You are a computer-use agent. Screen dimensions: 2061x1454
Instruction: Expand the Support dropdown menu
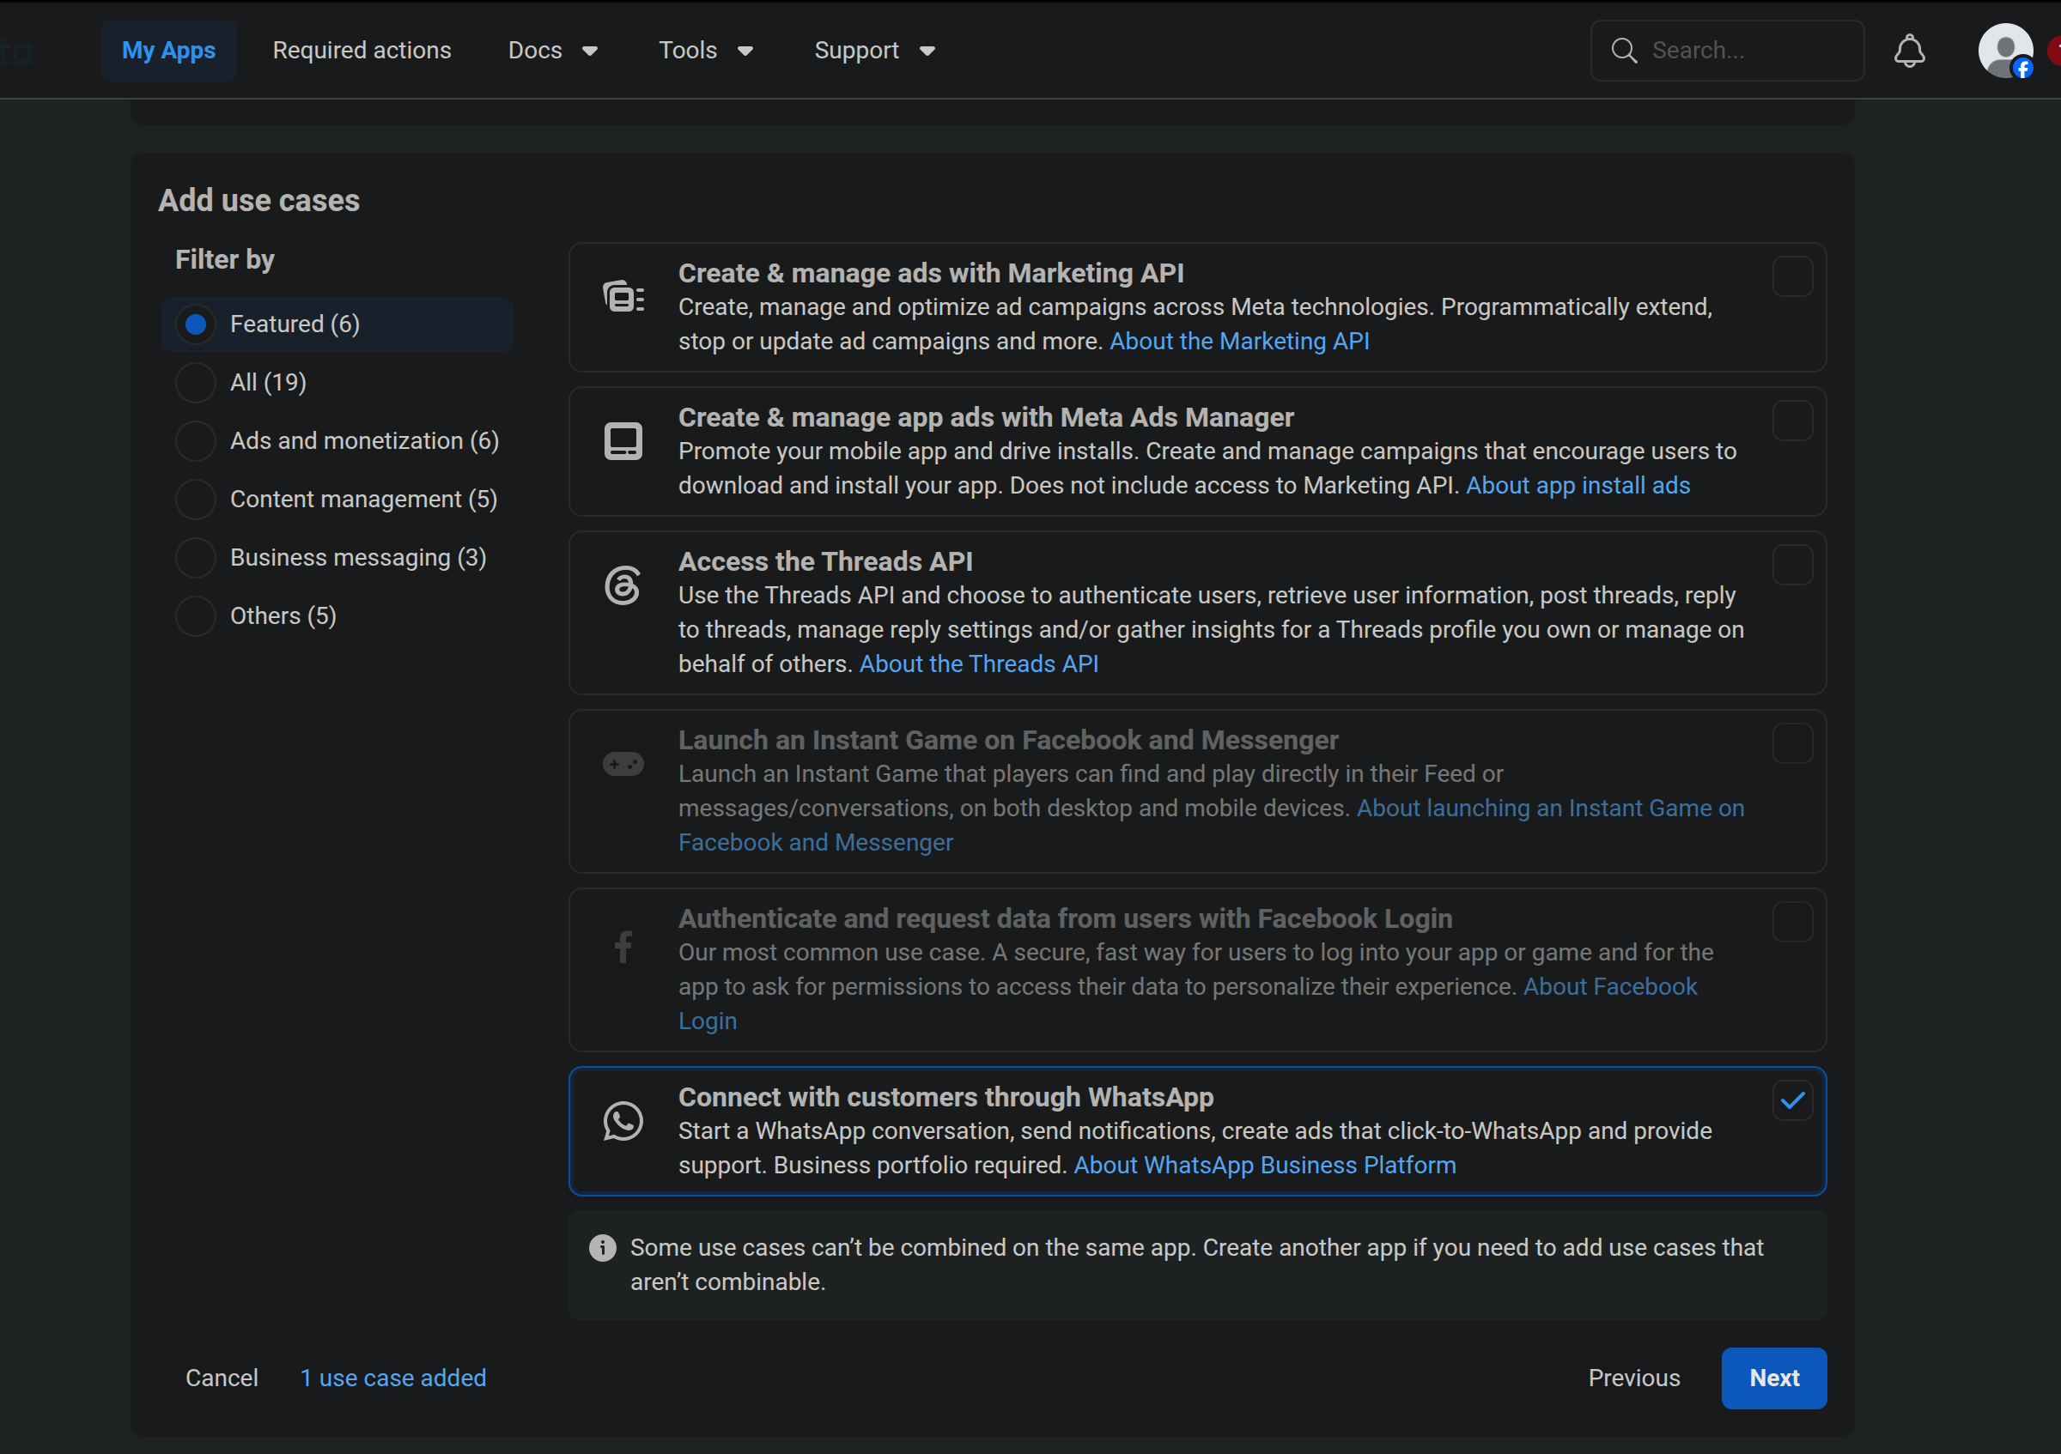click(x=874, y=51)
